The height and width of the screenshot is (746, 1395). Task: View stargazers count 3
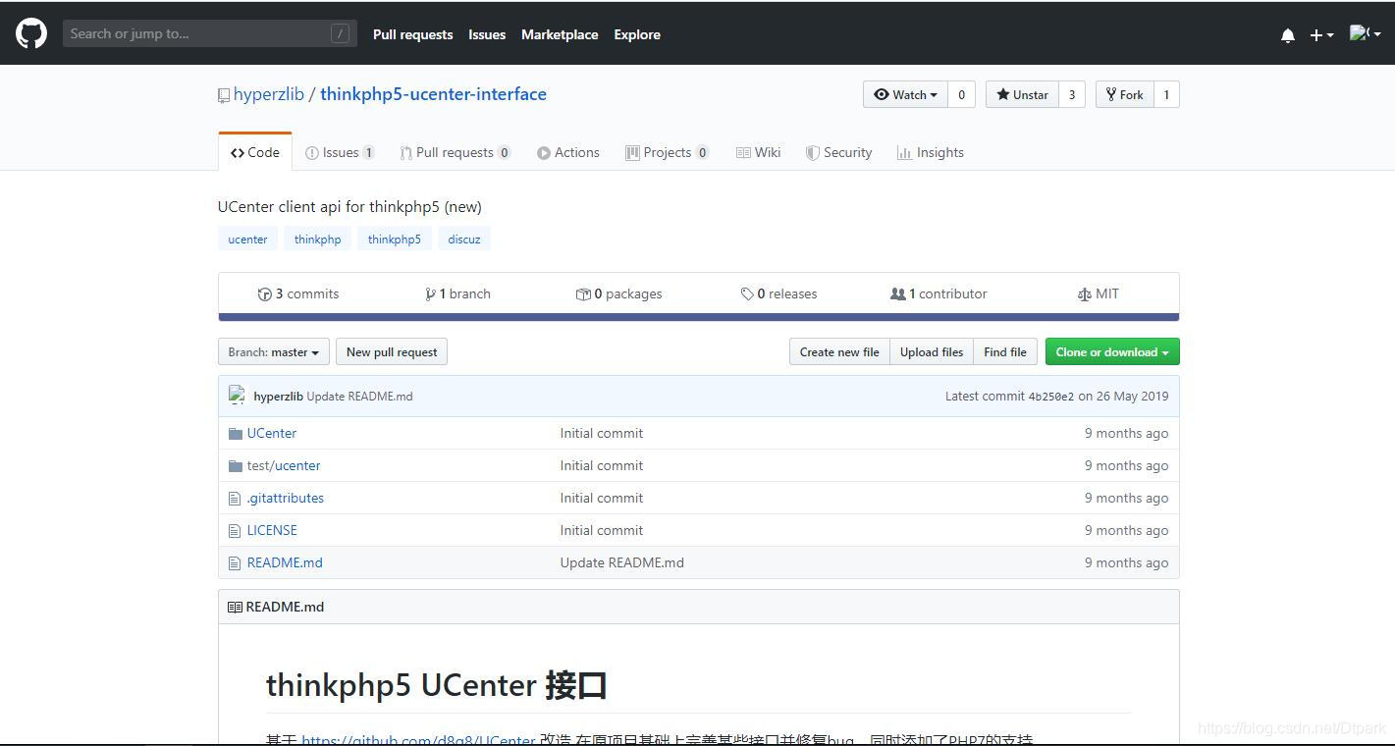pyautogui.click(x=1071, y=94)
